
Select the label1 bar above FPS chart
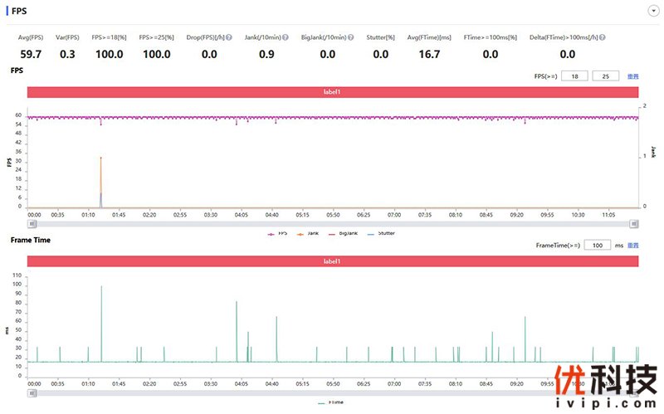click(332, 91)
